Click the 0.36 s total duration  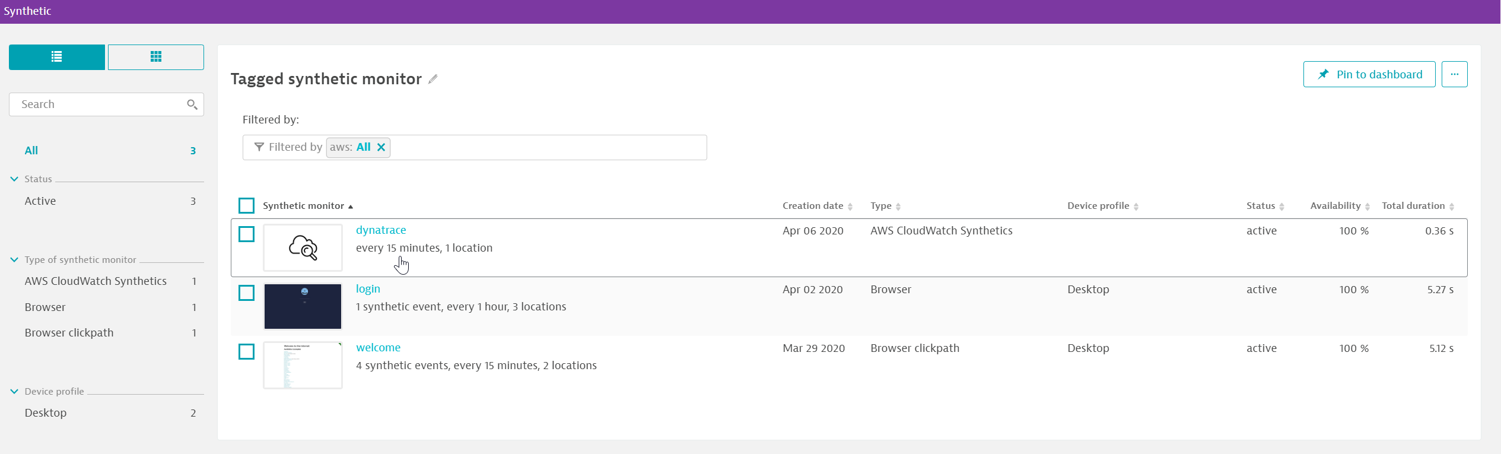(1439, 231)
